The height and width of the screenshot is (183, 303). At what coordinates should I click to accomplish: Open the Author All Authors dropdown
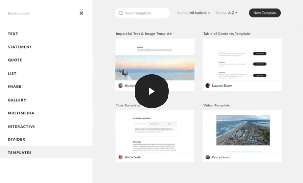194,13
